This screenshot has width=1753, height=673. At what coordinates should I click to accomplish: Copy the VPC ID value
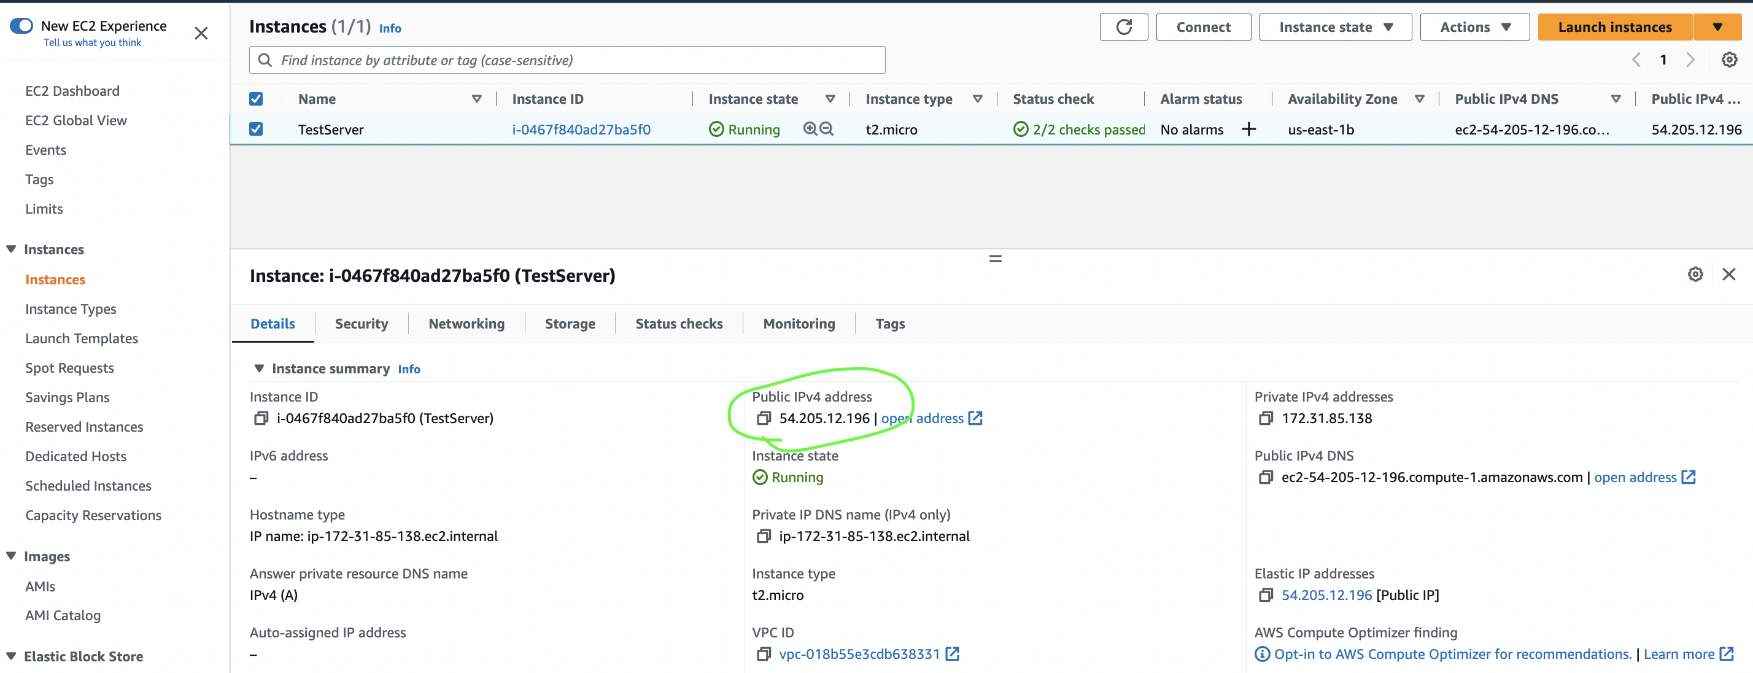click(x=764, y=654)
